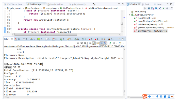
Task: Click Sogou input method S icon
Action: tap(145, 96)
